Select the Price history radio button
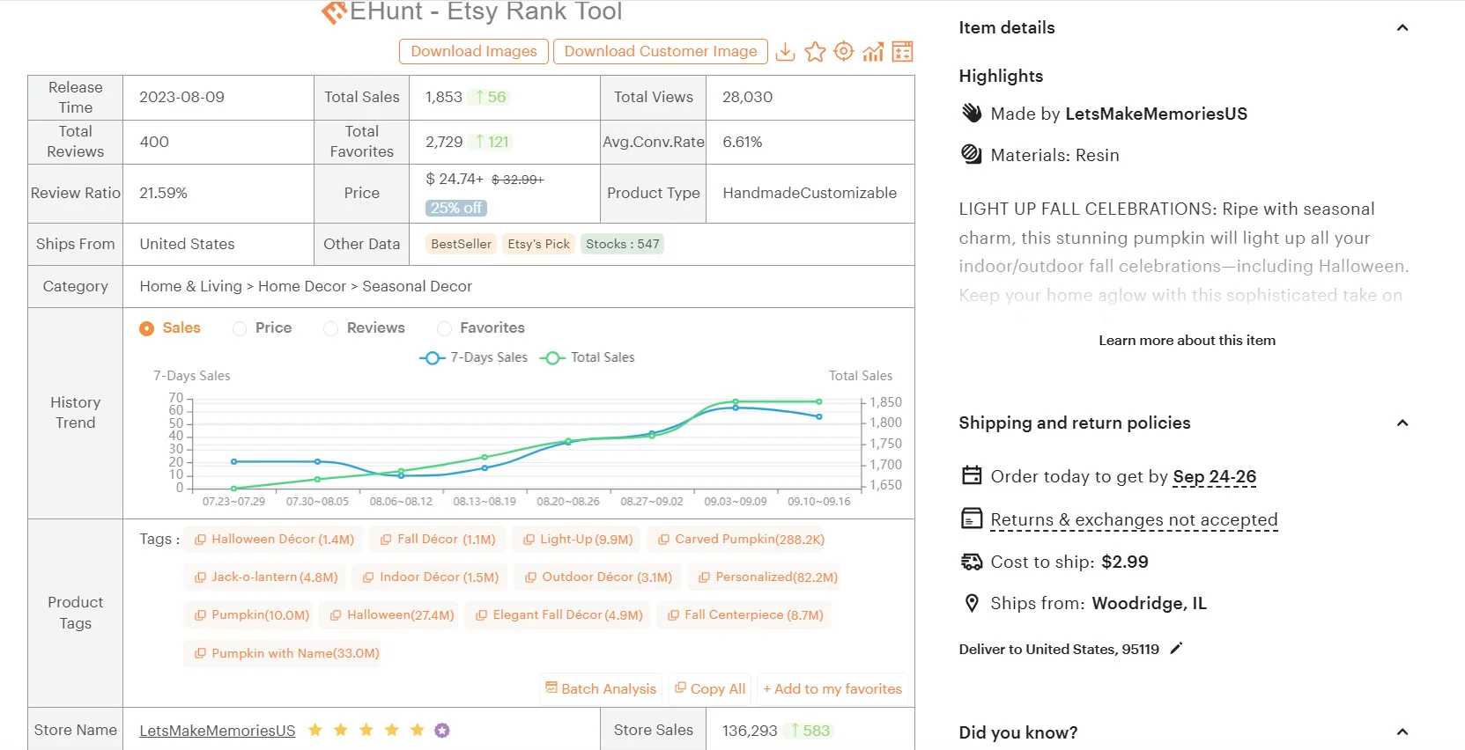The width and height of the screenshot is (1465, 750). pyautogui.click(x=240, y=328)
